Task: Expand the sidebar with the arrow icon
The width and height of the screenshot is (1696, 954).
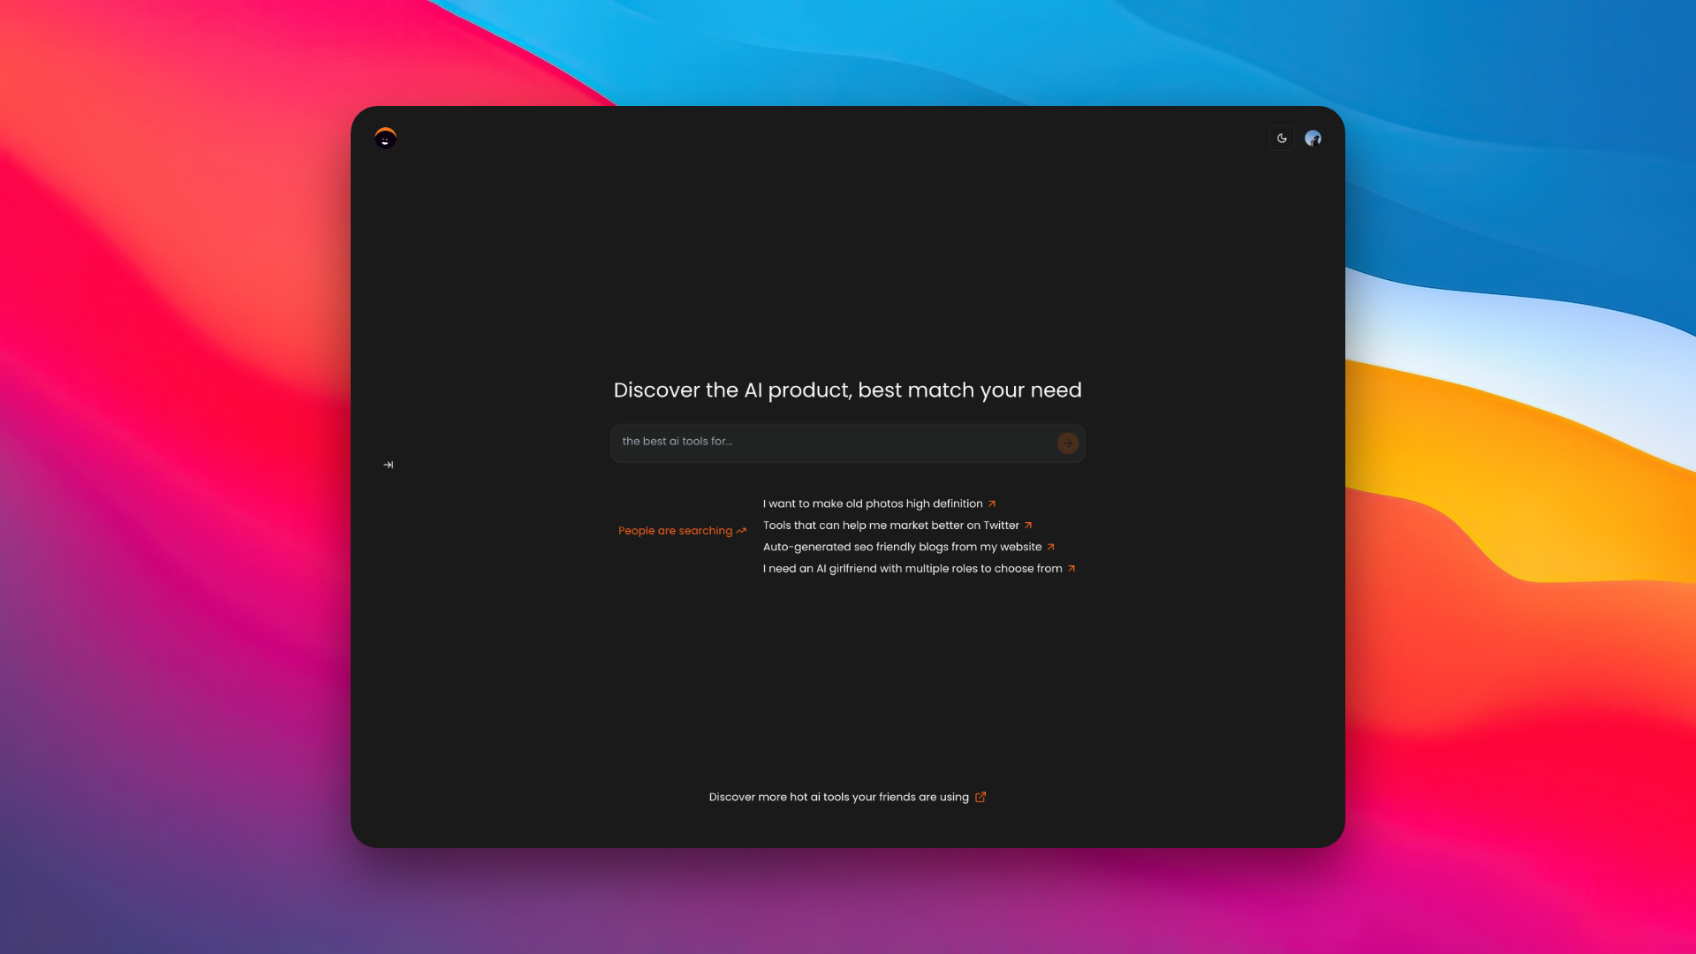Action: pyautogui.click(x=389, y=465)
